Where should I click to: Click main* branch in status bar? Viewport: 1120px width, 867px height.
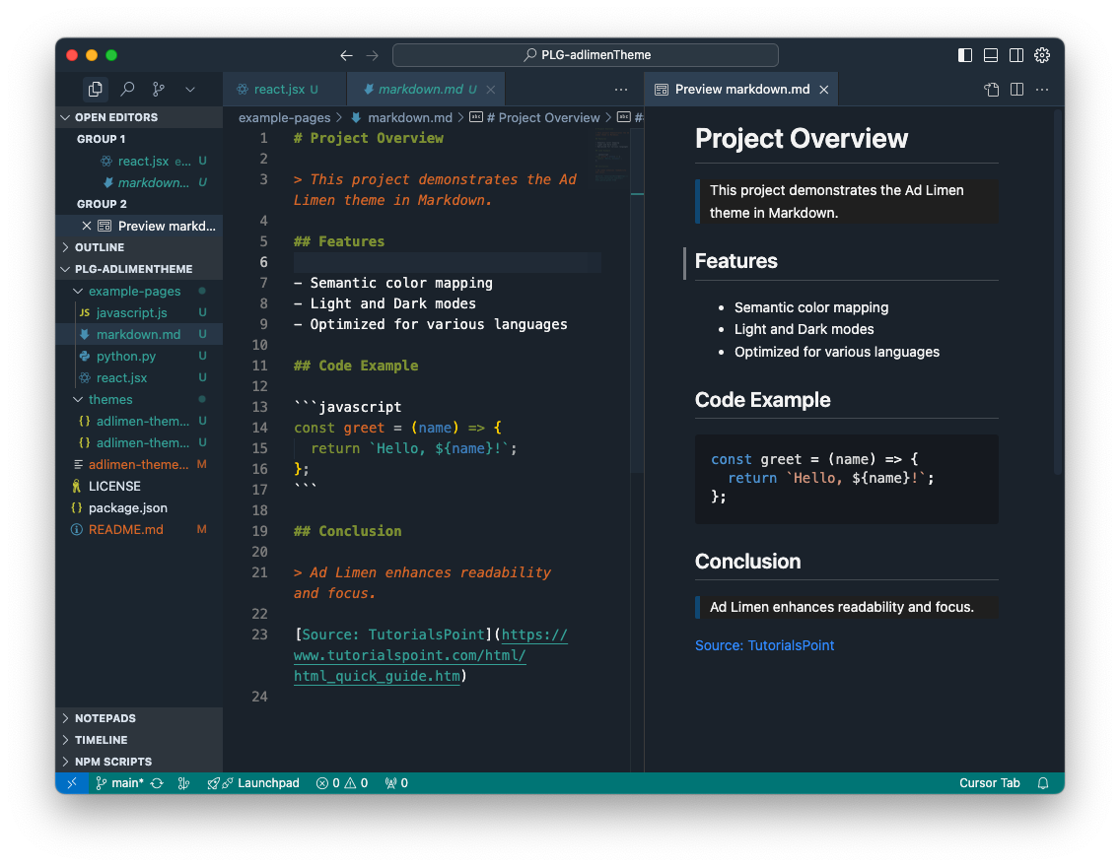coord(119,783)
